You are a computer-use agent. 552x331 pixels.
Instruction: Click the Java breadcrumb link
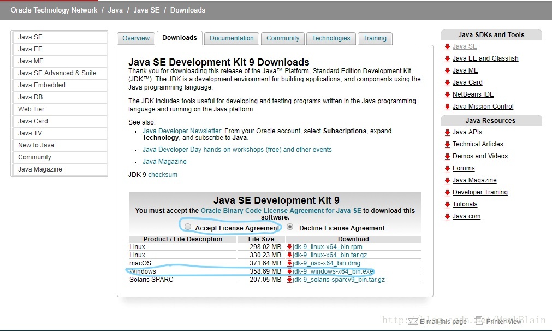click(115, 10)
